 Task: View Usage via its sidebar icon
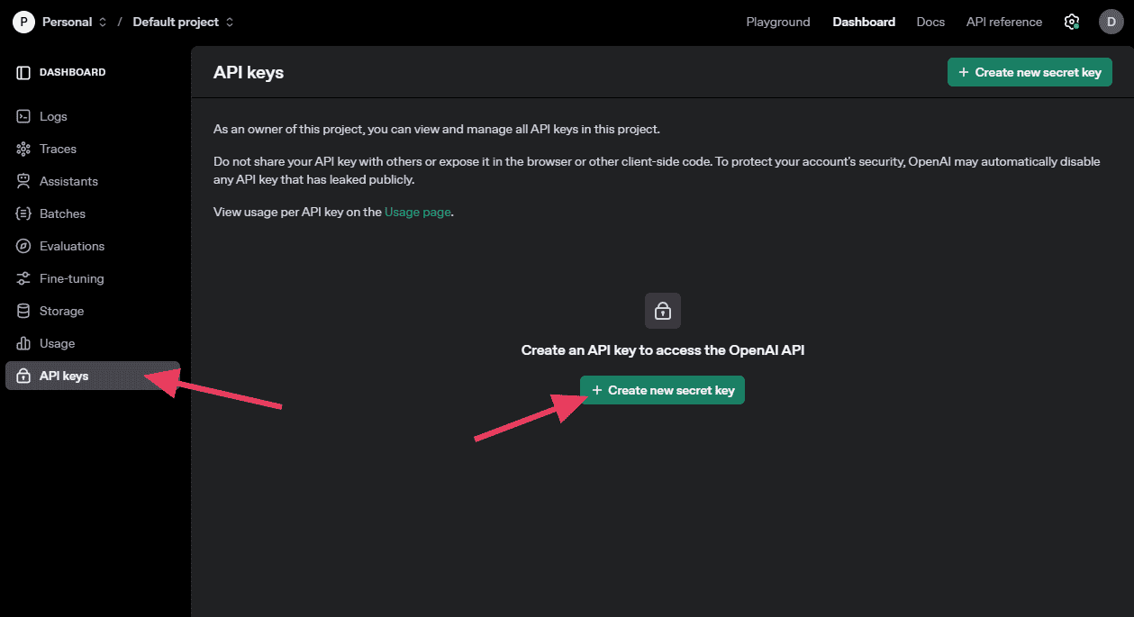[22, 343]
